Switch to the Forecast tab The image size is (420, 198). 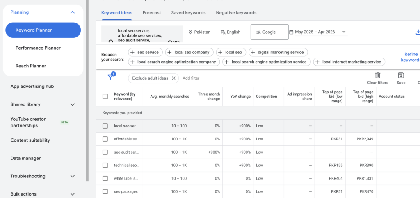tap(152, 13)
